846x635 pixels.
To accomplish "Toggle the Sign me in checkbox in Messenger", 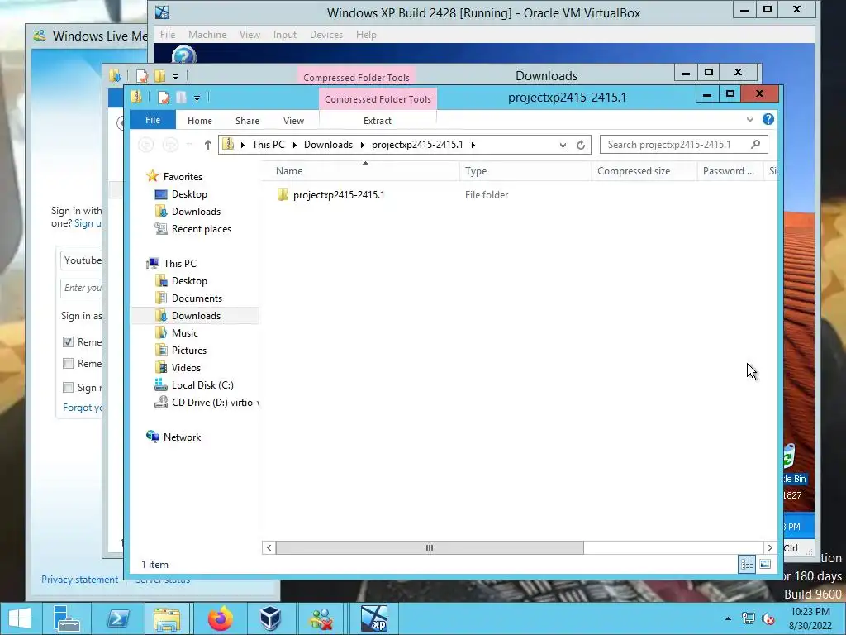I will pos(68,387).
